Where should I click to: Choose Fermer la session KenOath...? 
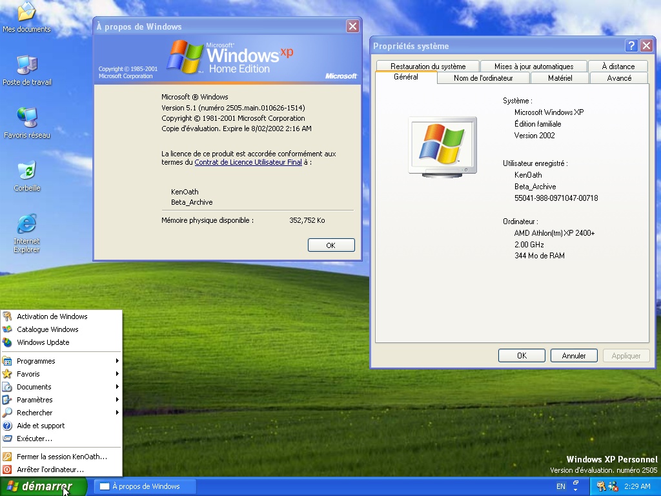coord(61,457)
